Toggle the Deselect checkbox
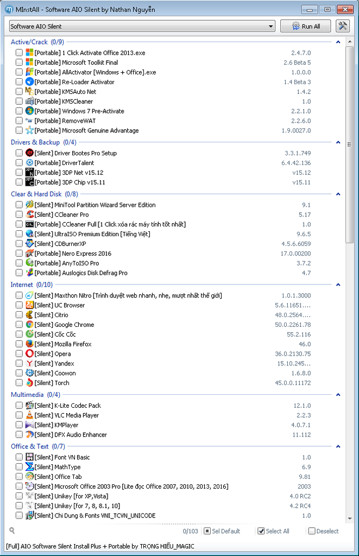359x556 pixels. [x=312, y=531]
